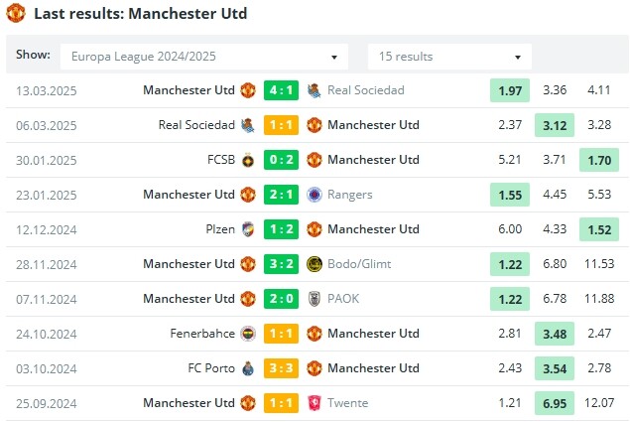630x422 pixels.
Task: Click the arrow on the competition selector
Action: pyautogui.click(x=334, y=58)
